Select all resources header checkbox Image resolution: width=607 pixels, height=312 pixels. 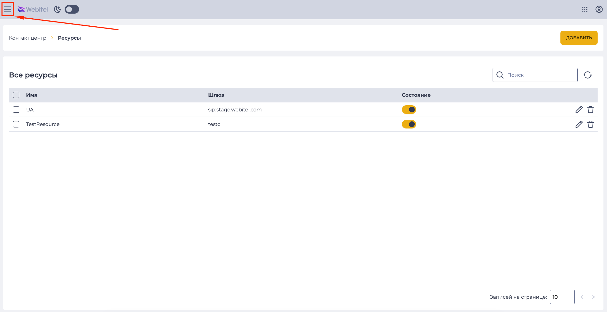click(x=16, y=95)
